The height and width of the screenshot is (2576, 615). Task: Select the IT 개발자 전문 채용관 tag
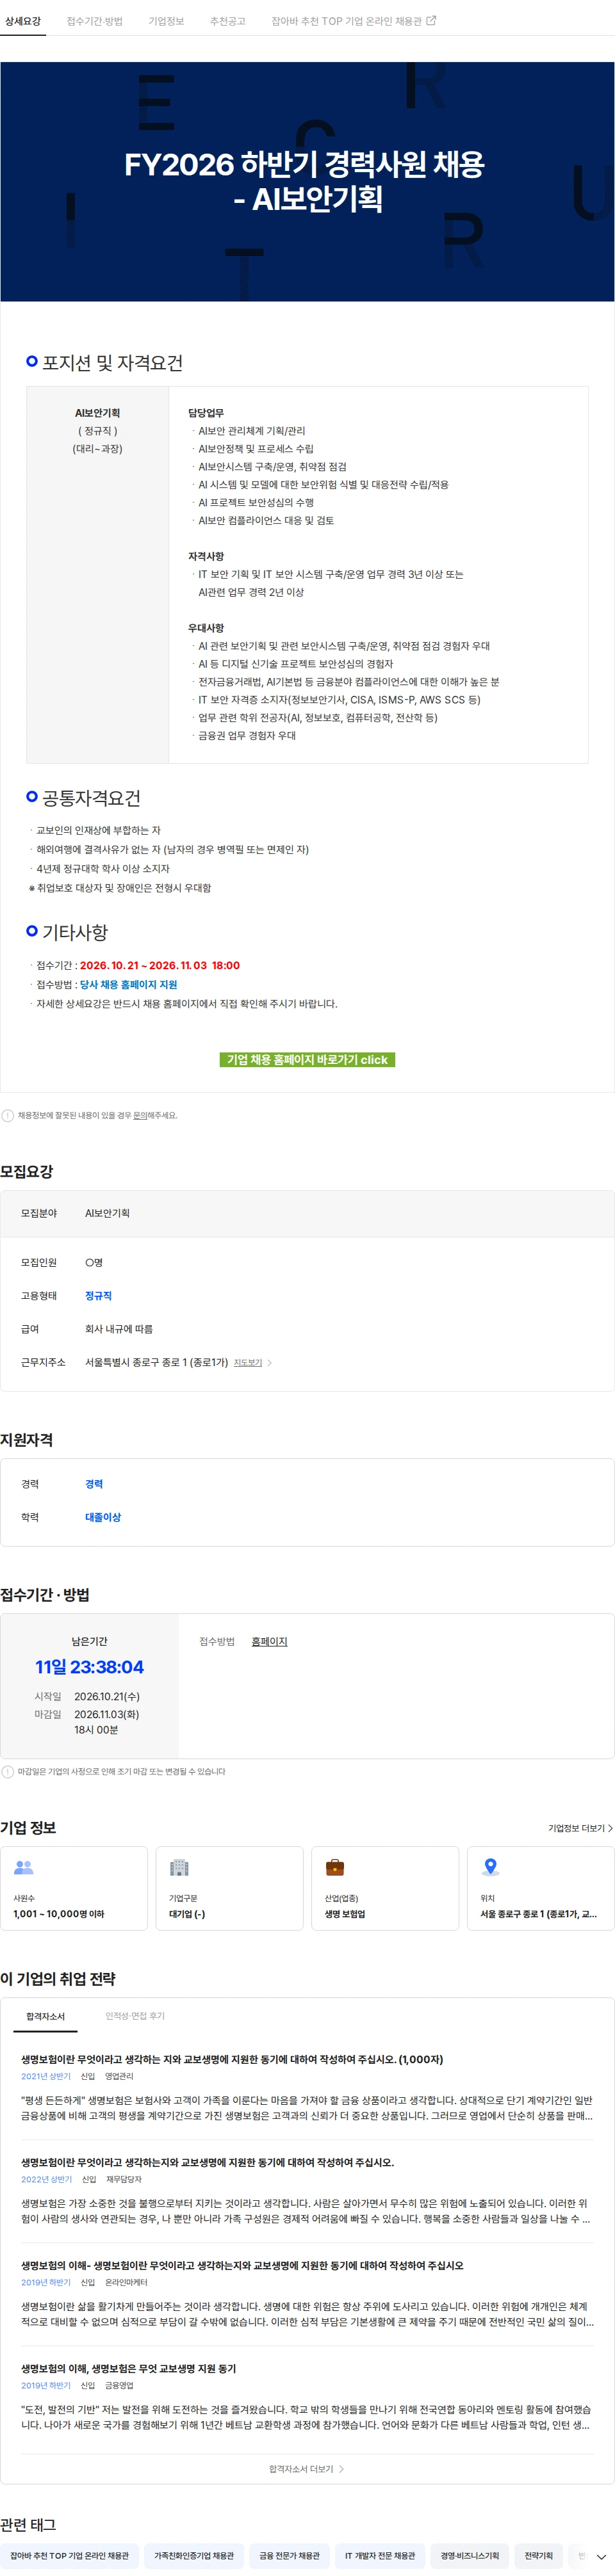pos(380,2555)
